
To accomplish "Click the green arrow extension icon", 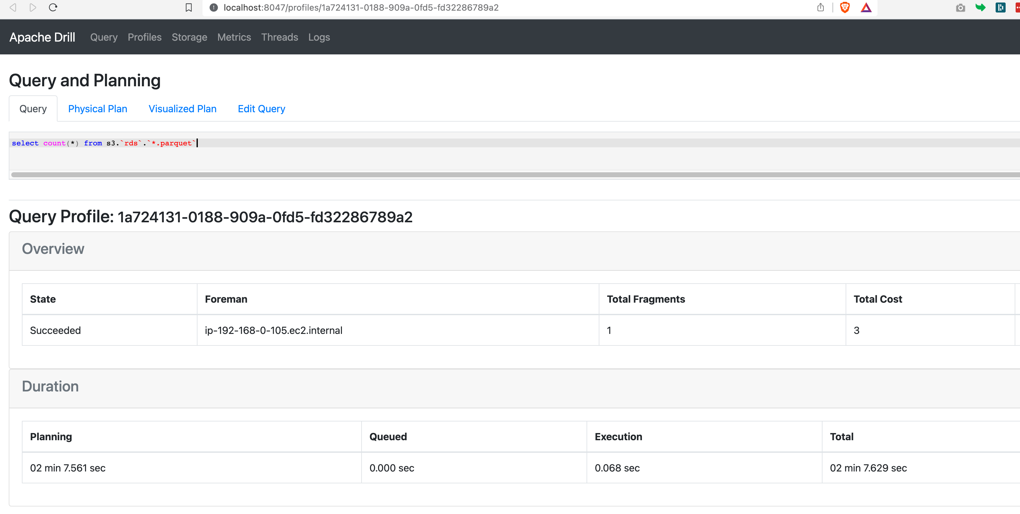I will point(980,8).
